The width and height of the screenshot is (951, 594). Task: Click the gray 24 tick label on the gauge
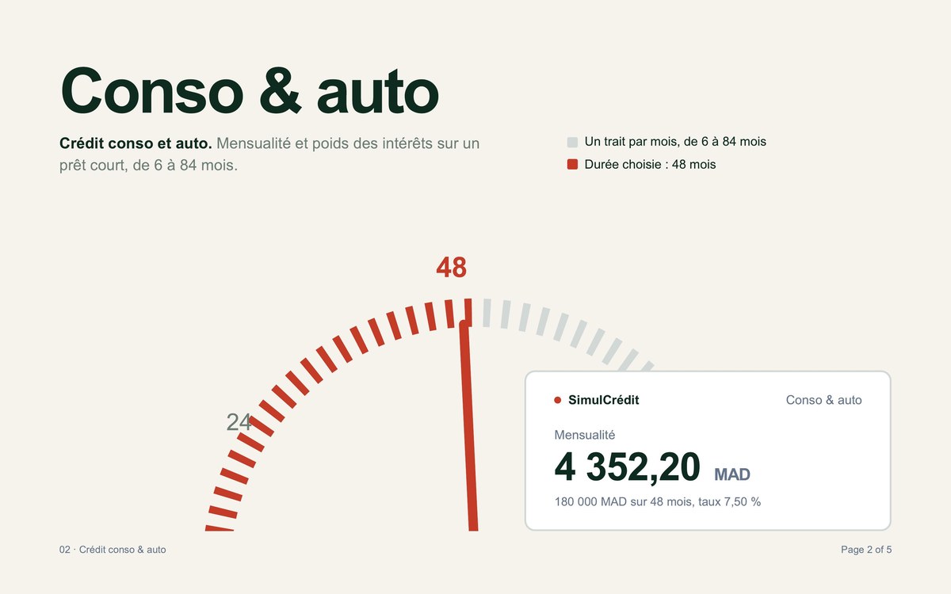coord(239,422)
